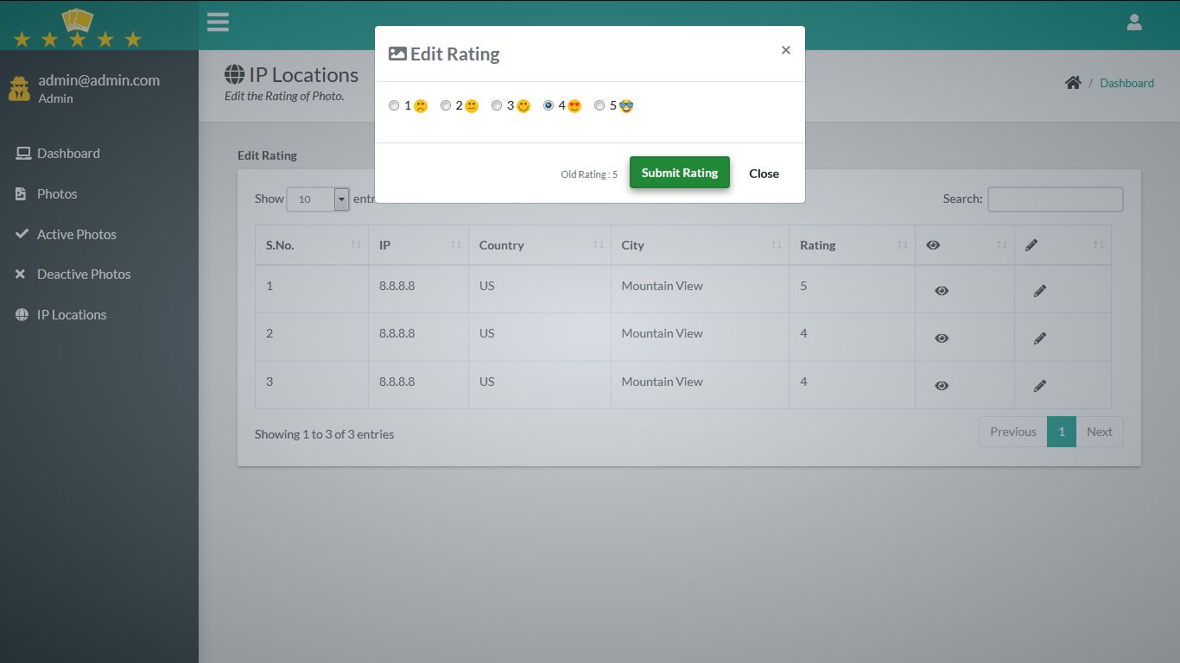Open the eye view icon for row 2
Image resolution: width=1180 pixels, height=663 pixels.
click(942, 338)
